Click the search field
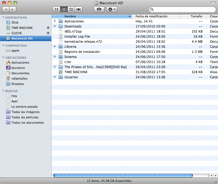Viewport: 218px width, 184px height. (182, 9)
